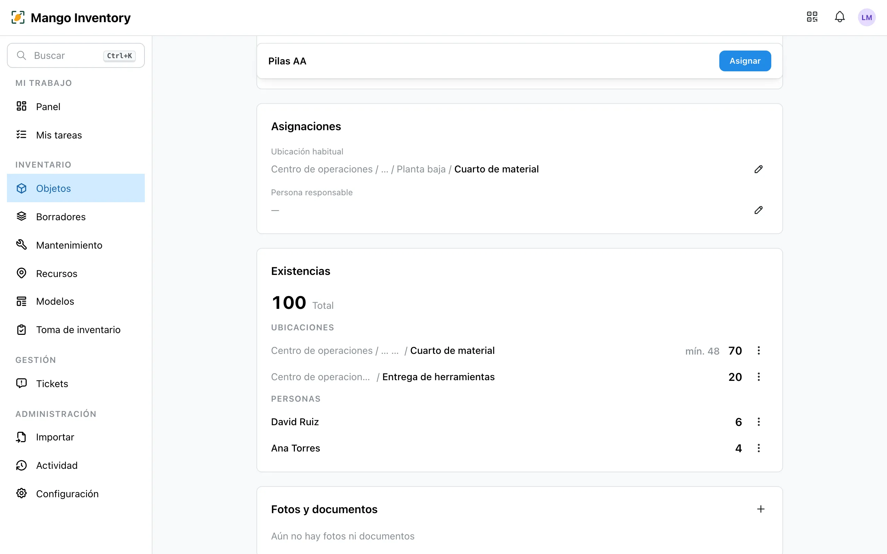Edit the Ubicación habitual pencil icon
887x554 pixels.
[x=758, y=169]
